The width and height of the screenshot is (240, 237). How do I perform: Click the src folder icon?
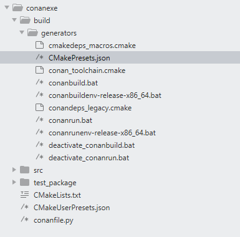click(25, 170)
